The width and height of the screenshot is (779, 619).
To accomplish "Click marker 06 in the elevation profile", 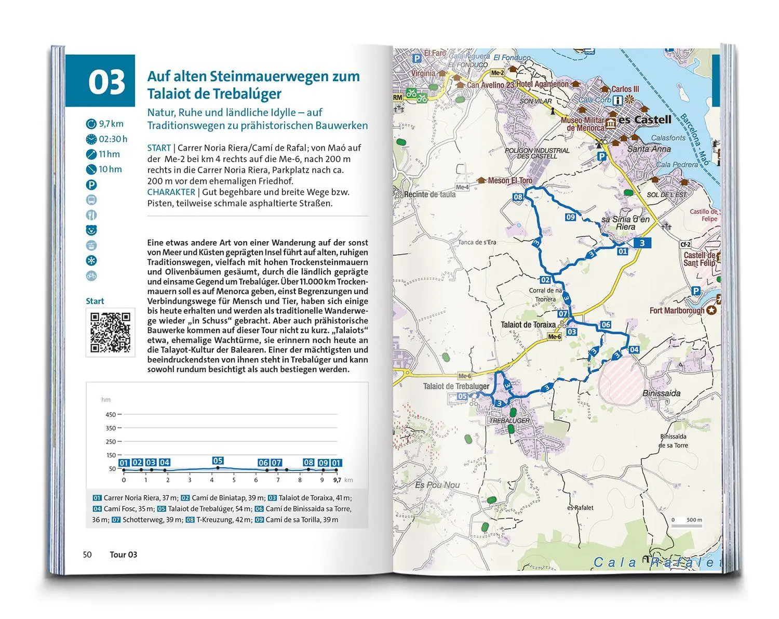I will click(x=263, y=463).
